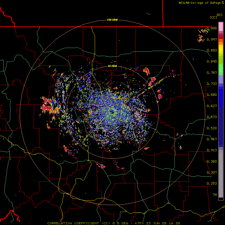Click the 0.680 scale value
225x225 pixels.
click(212, 95)
